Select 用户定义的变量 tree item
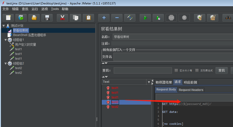Image resolution: width=233 pixels, height=127 pixels. (25, 44)
